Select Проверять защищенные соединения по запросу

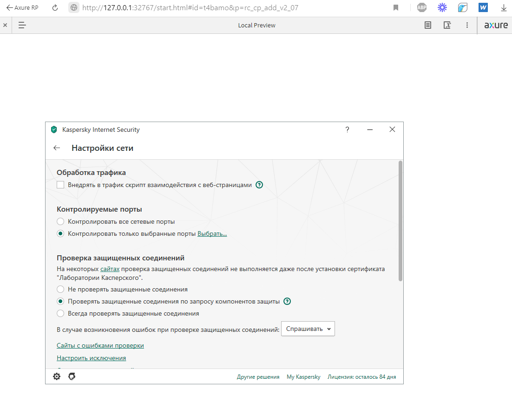click(x=60, y=302)
